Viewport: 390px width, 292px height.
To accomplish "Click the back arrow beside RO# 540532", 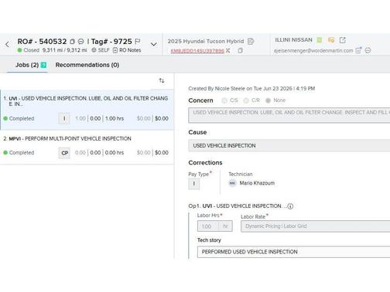I will point(7,45).
